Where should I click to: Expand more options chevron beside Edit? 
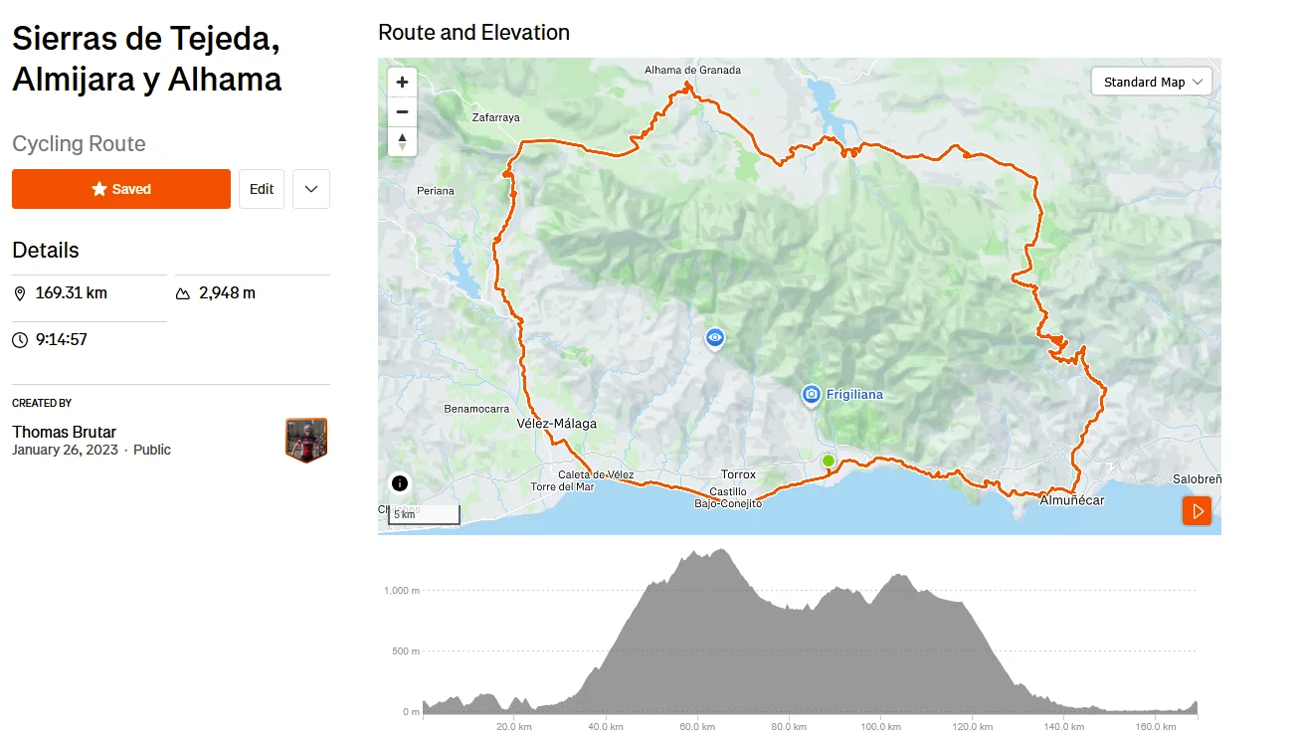coord(311,189)
